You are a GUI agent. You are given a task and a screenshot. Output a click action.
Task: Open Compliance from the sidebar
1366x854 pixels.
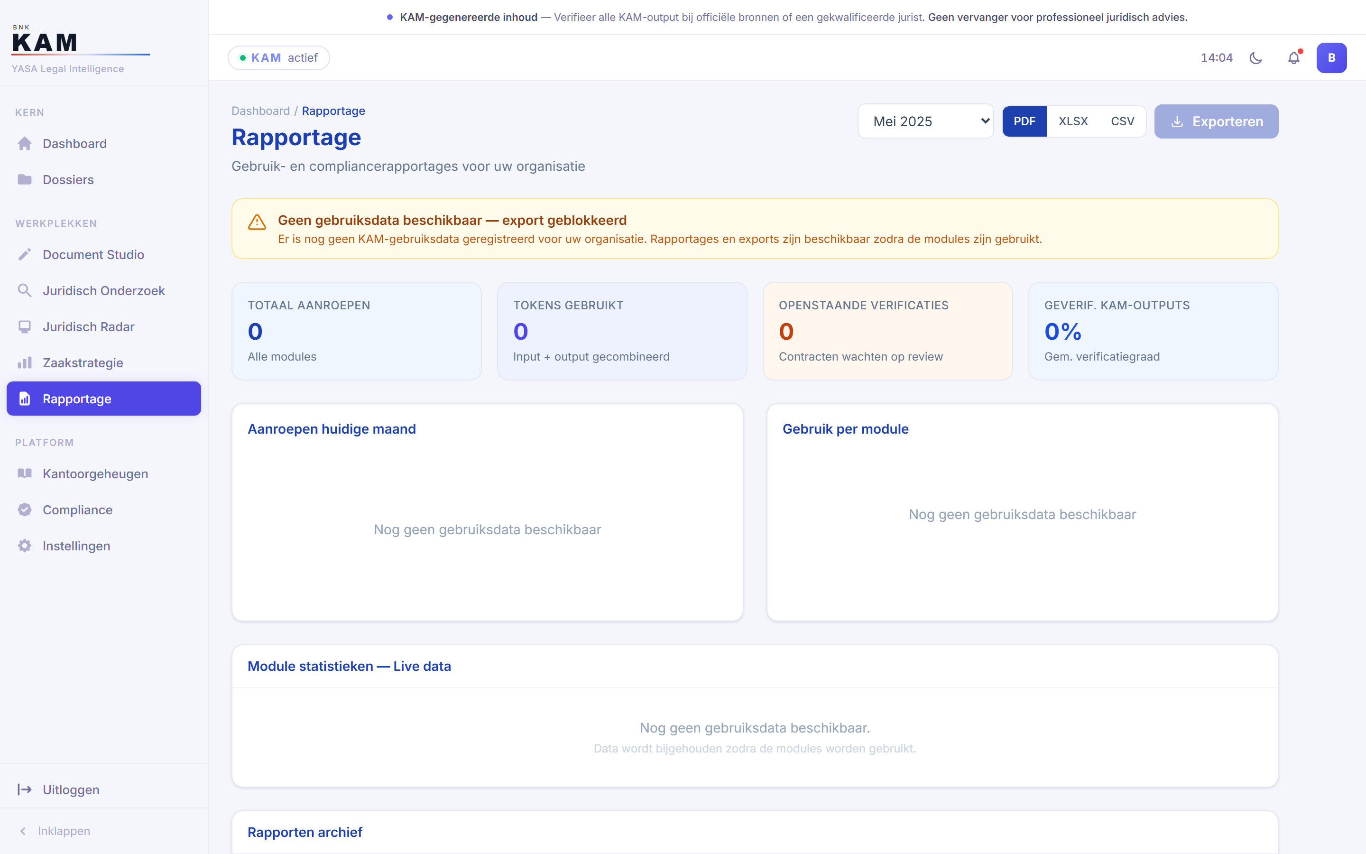tap(104, 510)
